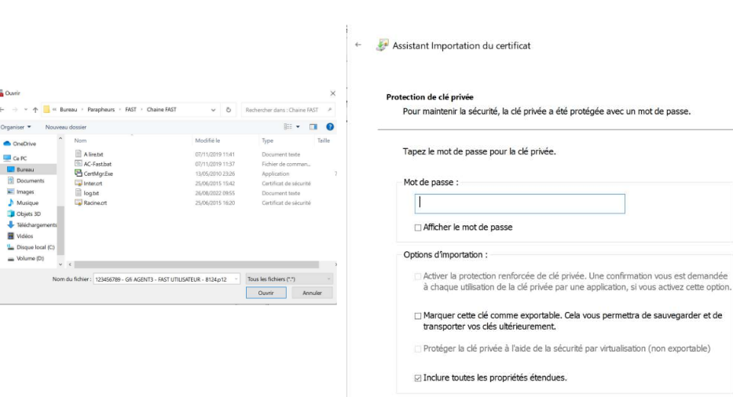Click the Annuler button
733x397 pixels.
(312, 293)
